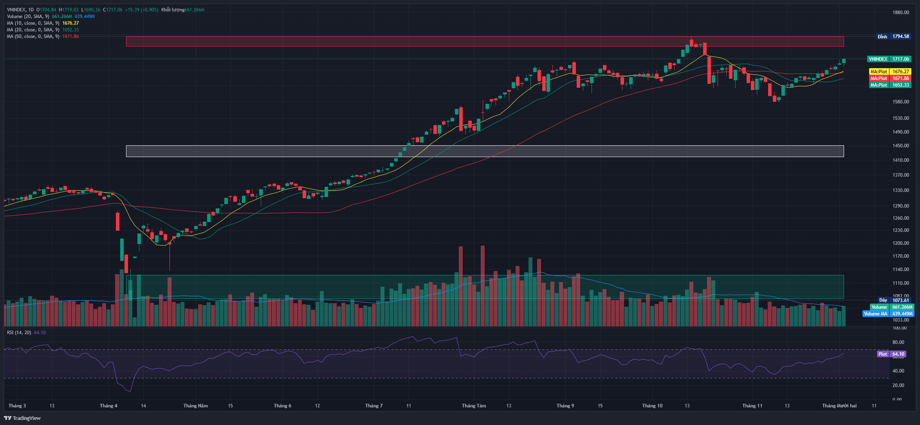Click the red MA:Plot 1671.86 label
The width and height of the screenshot is (920, 425).
click(x=890, y=78)
